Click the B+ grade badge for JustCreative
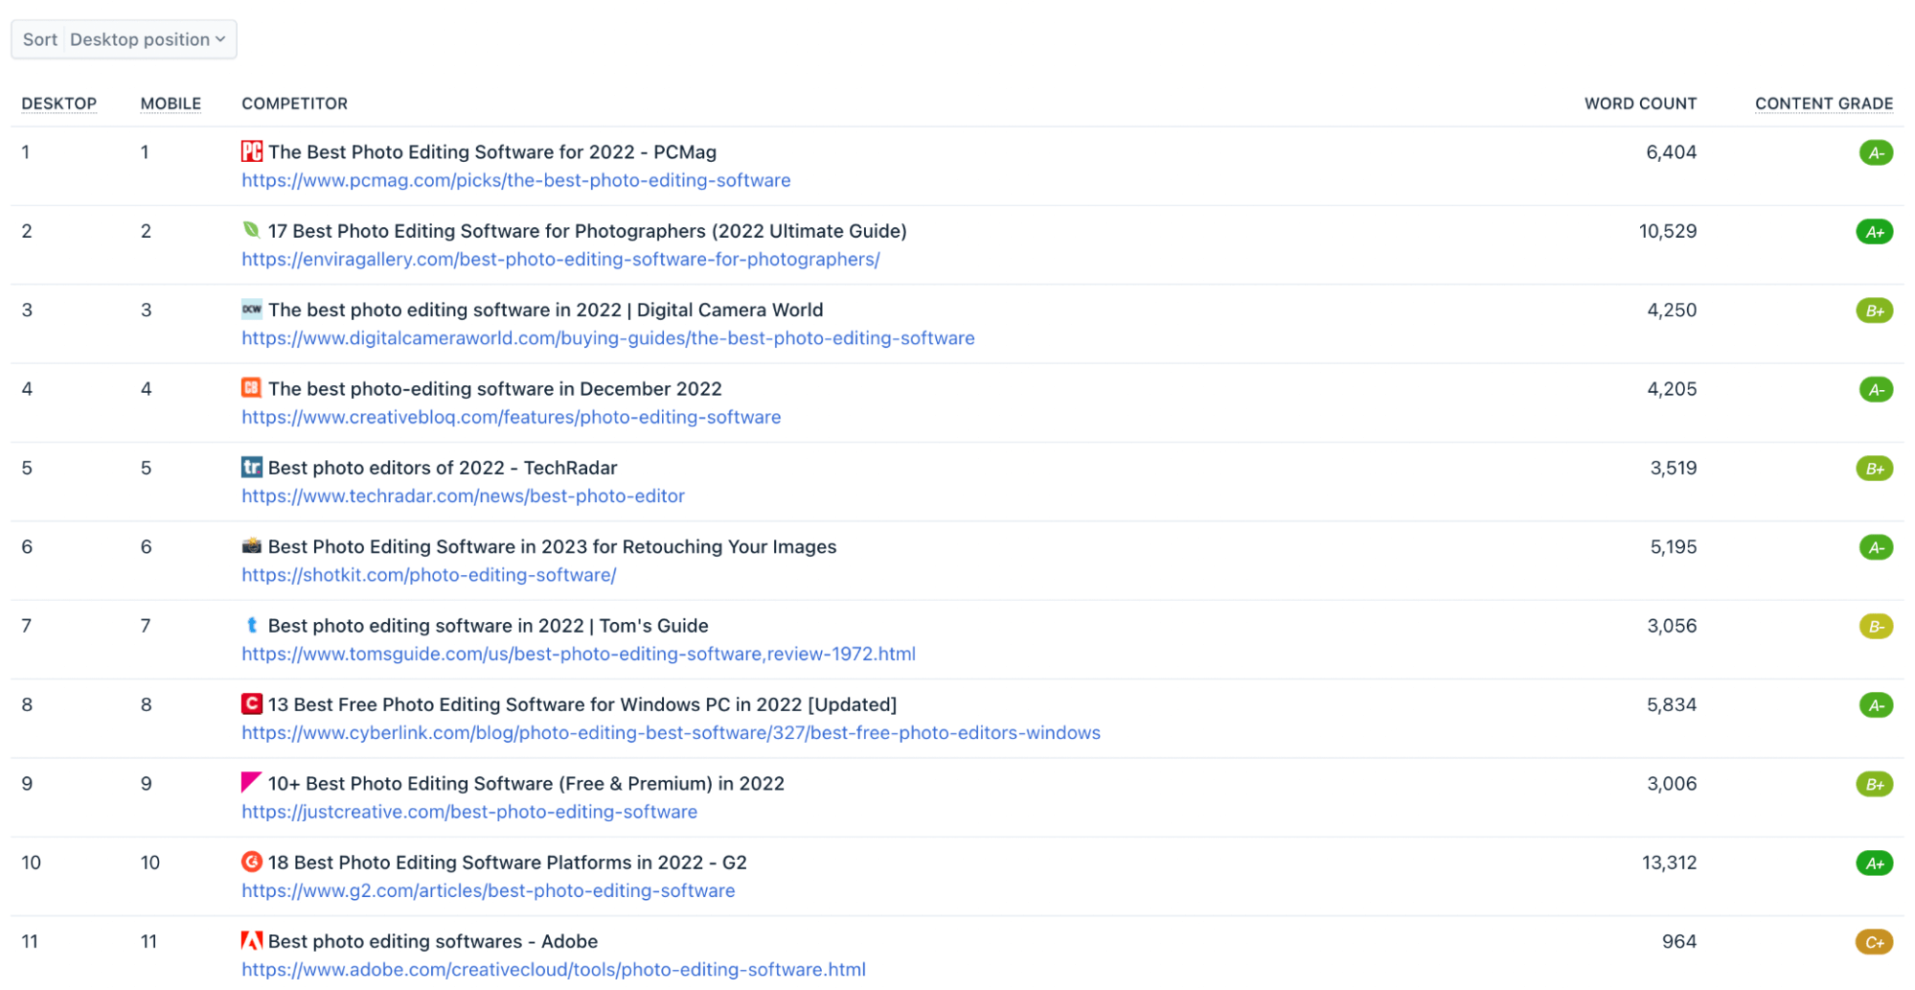This screenshot has width=1915, height=990. point(1875,784)
